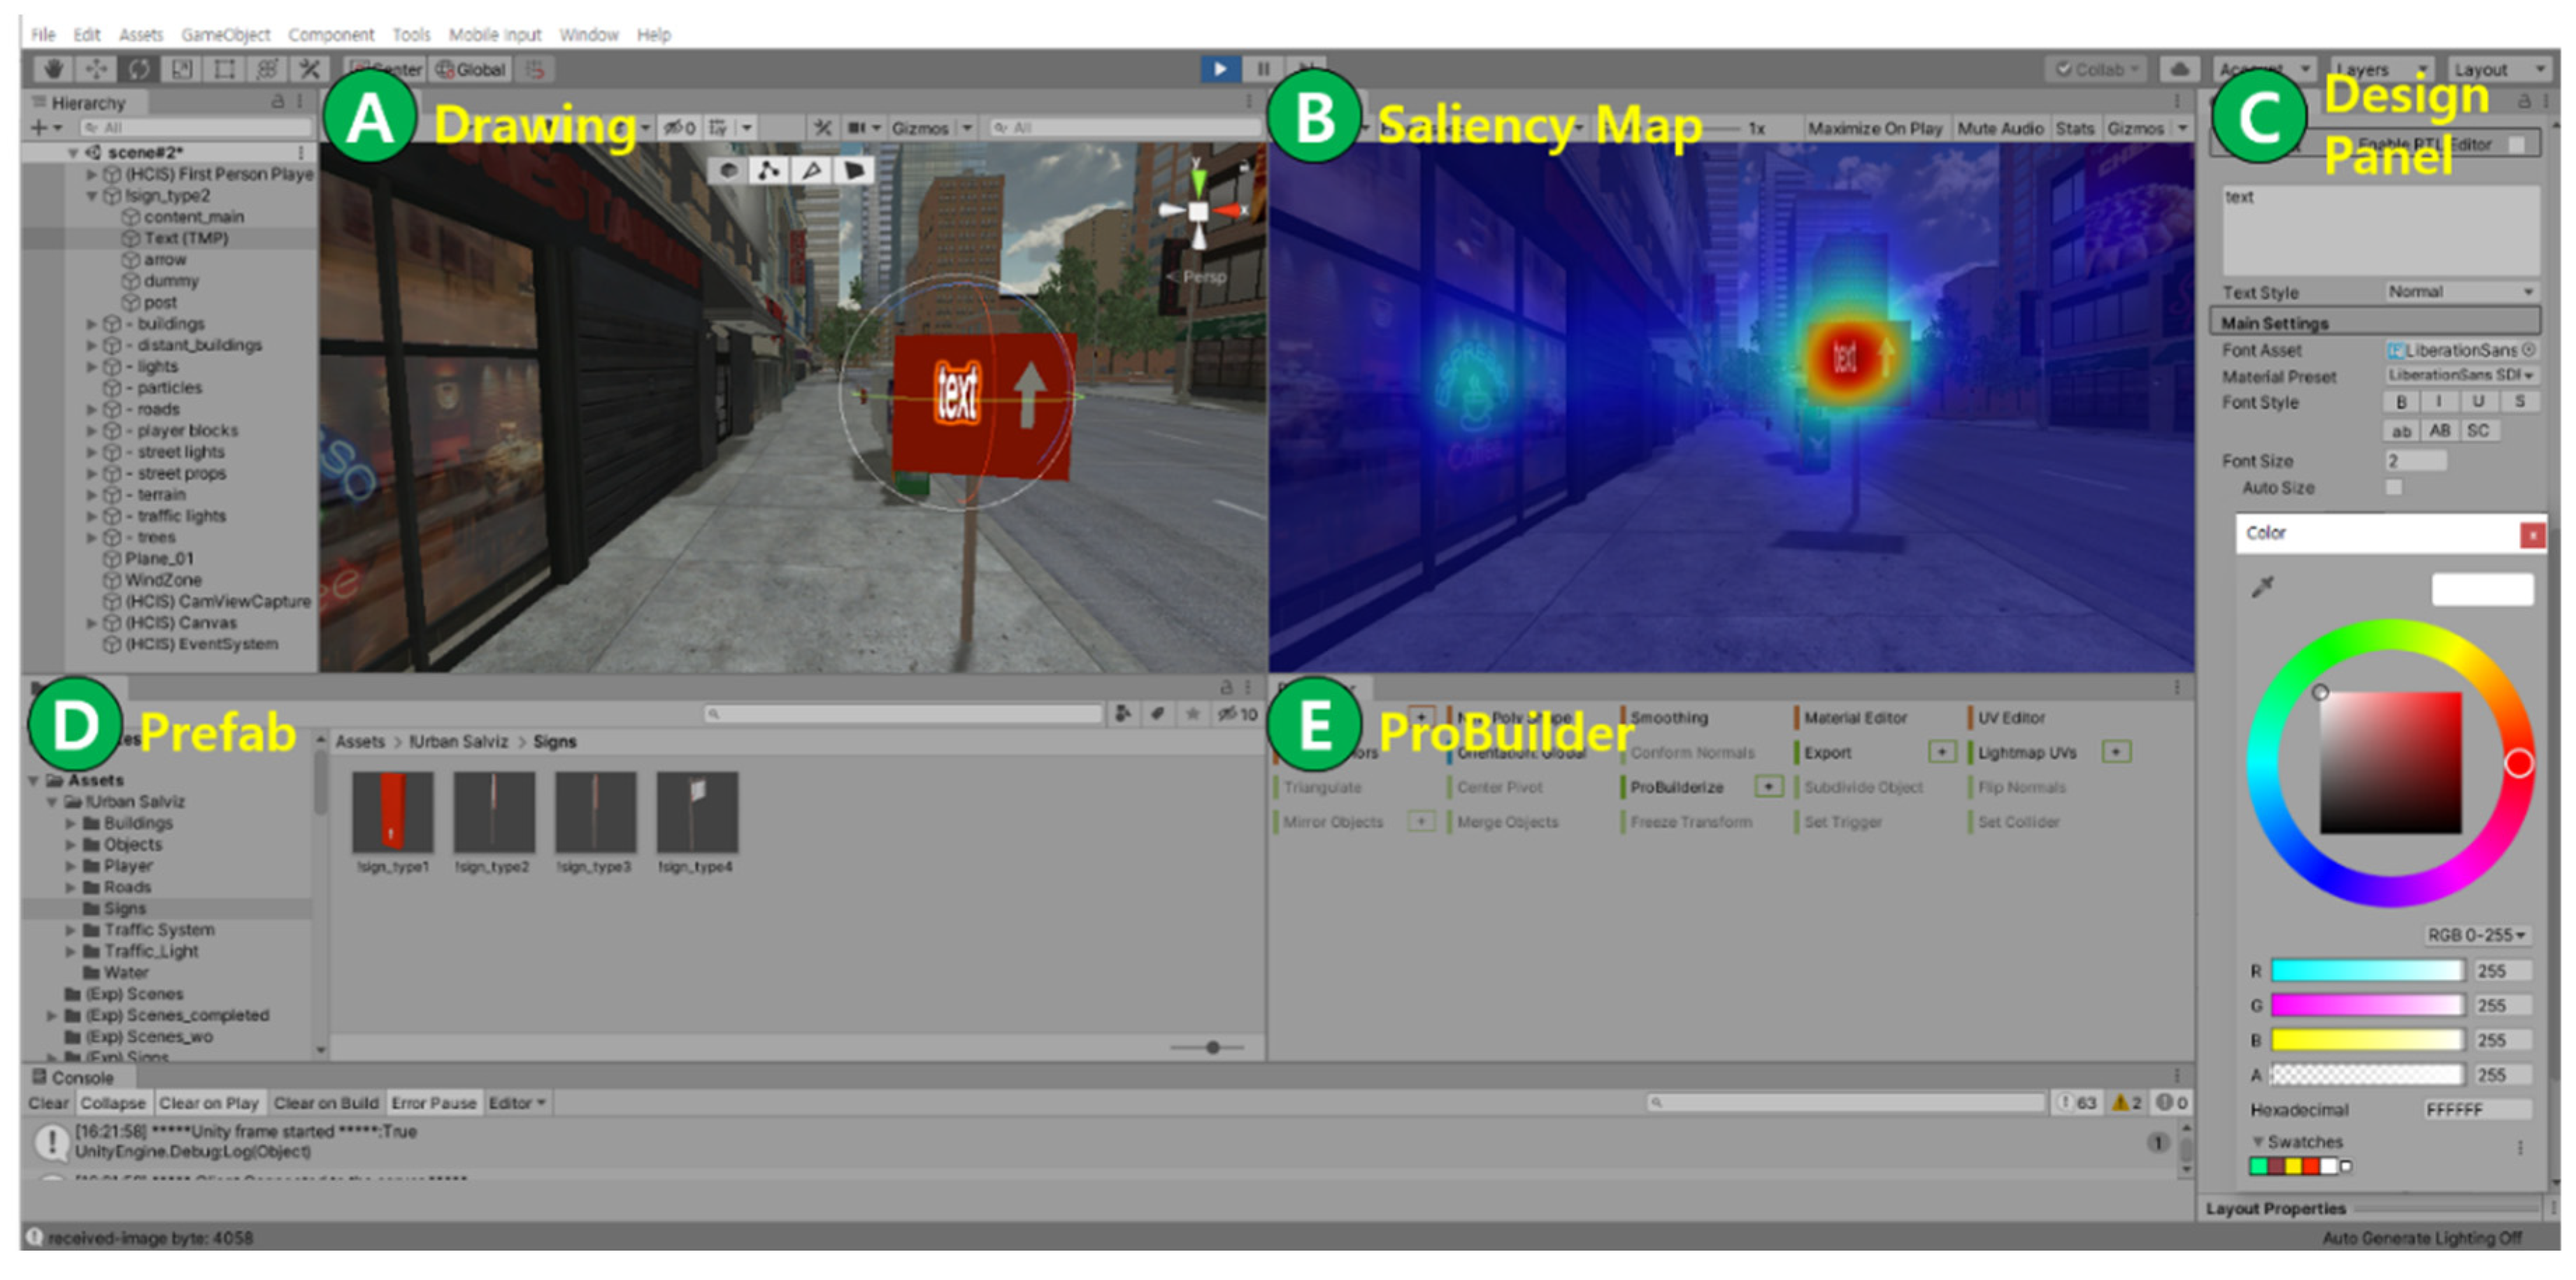Click the cloud services icon
This screenshot has width=2576, height=1280.
(2179, 69)
